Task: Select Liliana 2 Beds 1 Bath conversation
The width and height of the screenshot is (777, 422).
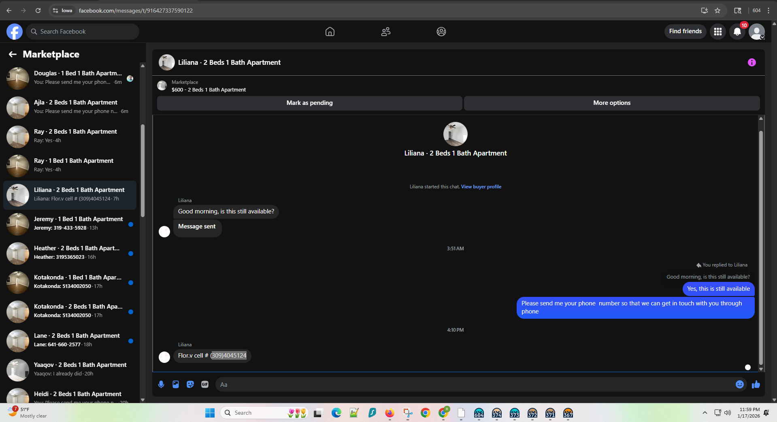Action: click(70, 195)
